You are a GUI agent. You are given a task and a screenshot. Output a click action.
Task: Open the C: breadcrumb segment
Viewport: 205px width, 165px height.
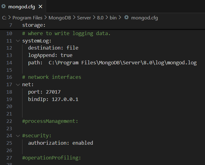tap(4, 18)
